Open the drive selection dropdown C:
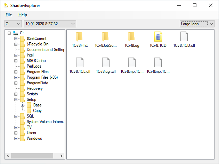Image resolution: width=219 pixels, height=164 pixels. [x=13, y=24]
